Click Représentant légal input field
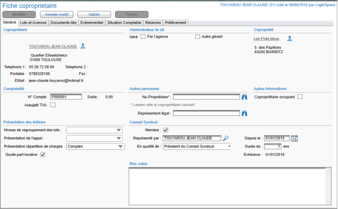Viewport: 338px width, 209px height. click(x=207, y=113)
